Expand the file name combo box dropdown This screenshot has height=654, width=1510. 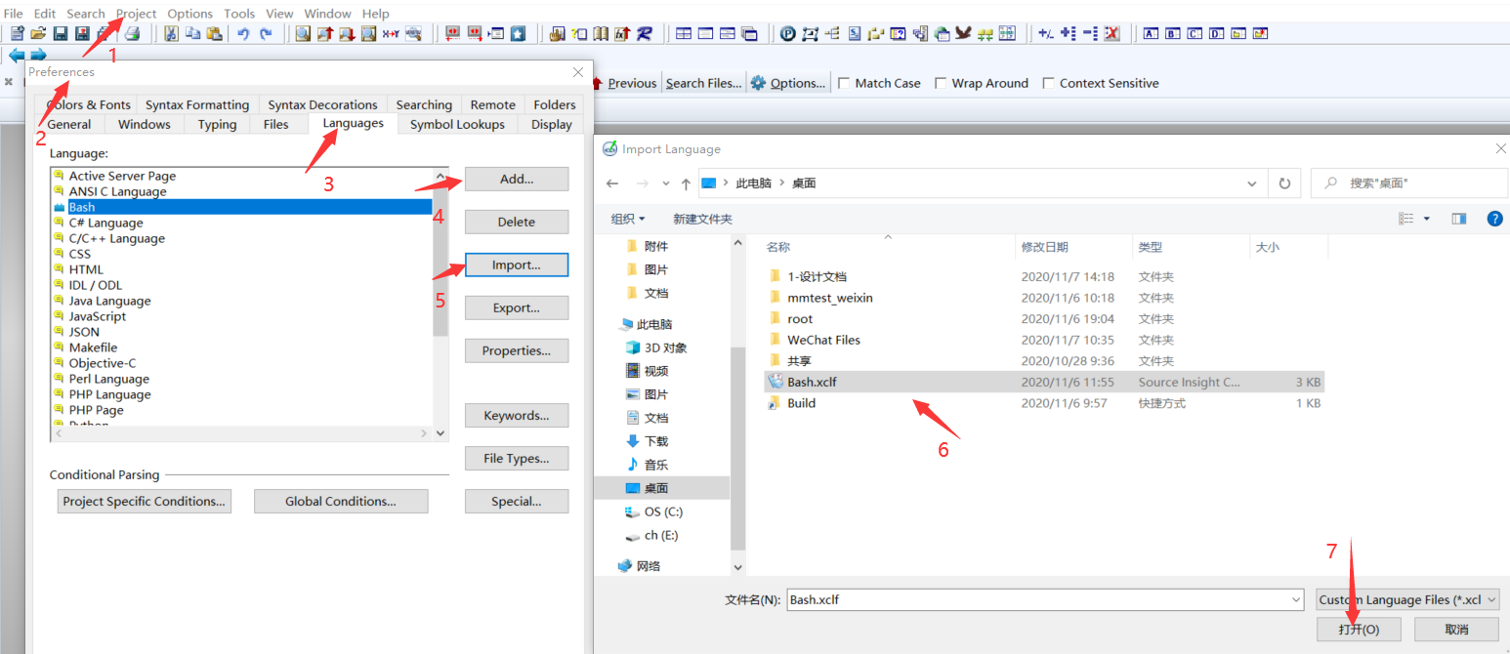click(x=1296, y=599)
